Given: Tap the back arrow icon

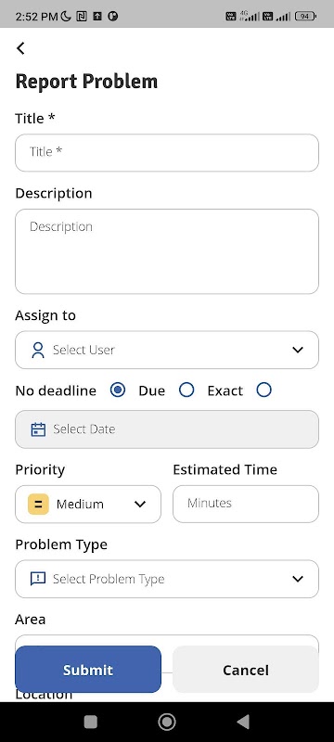Looking at the screenshot, I should [20, 48].
